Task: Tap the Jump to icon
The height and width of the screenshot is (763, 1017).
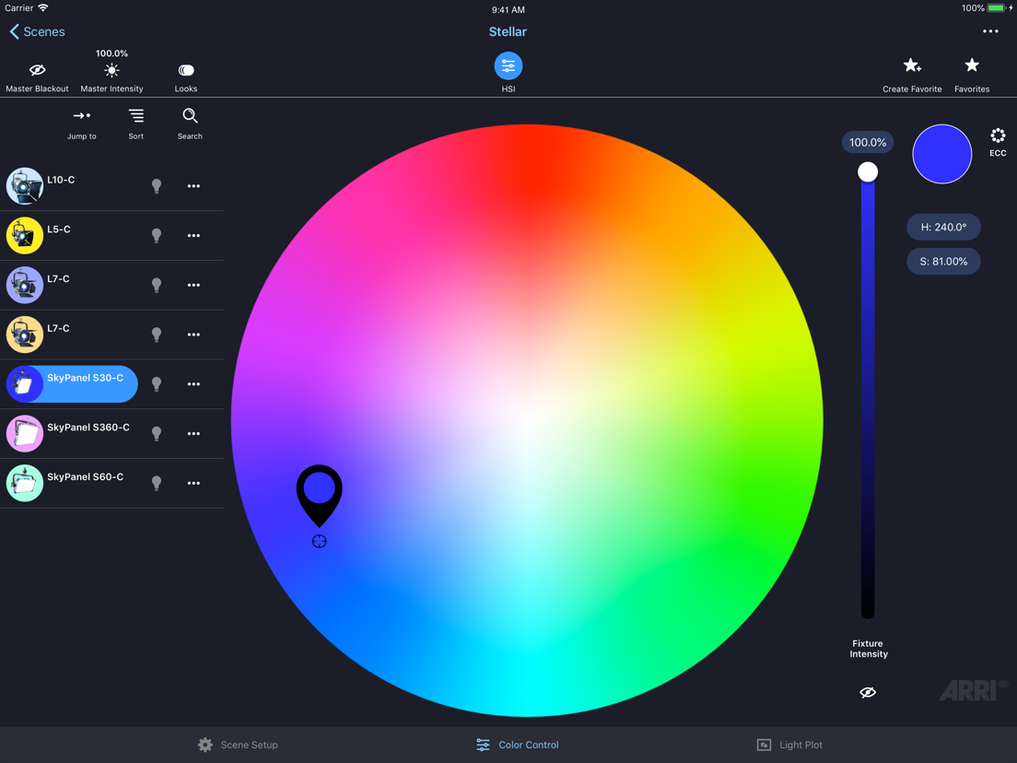Action: [82, 115]
